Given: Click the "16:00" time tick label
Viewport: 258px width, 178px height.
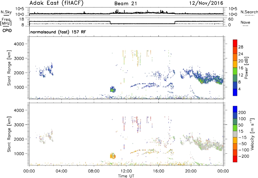Looking at the screenshot, I should 158,171.
